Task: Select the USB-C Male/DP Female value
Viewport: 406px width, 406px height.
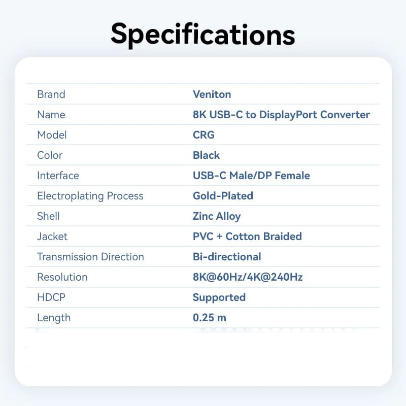Action: (x=251, y=176)
